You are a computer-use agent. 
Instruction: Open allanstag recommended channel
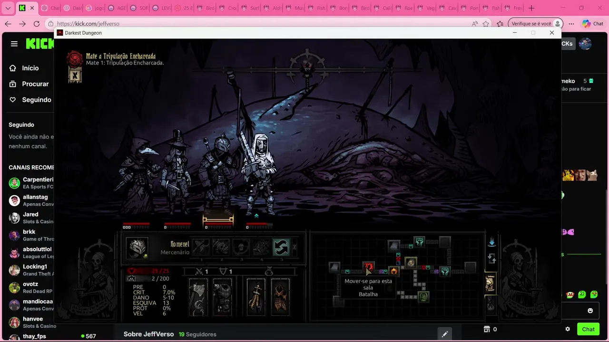click(31, 200)
